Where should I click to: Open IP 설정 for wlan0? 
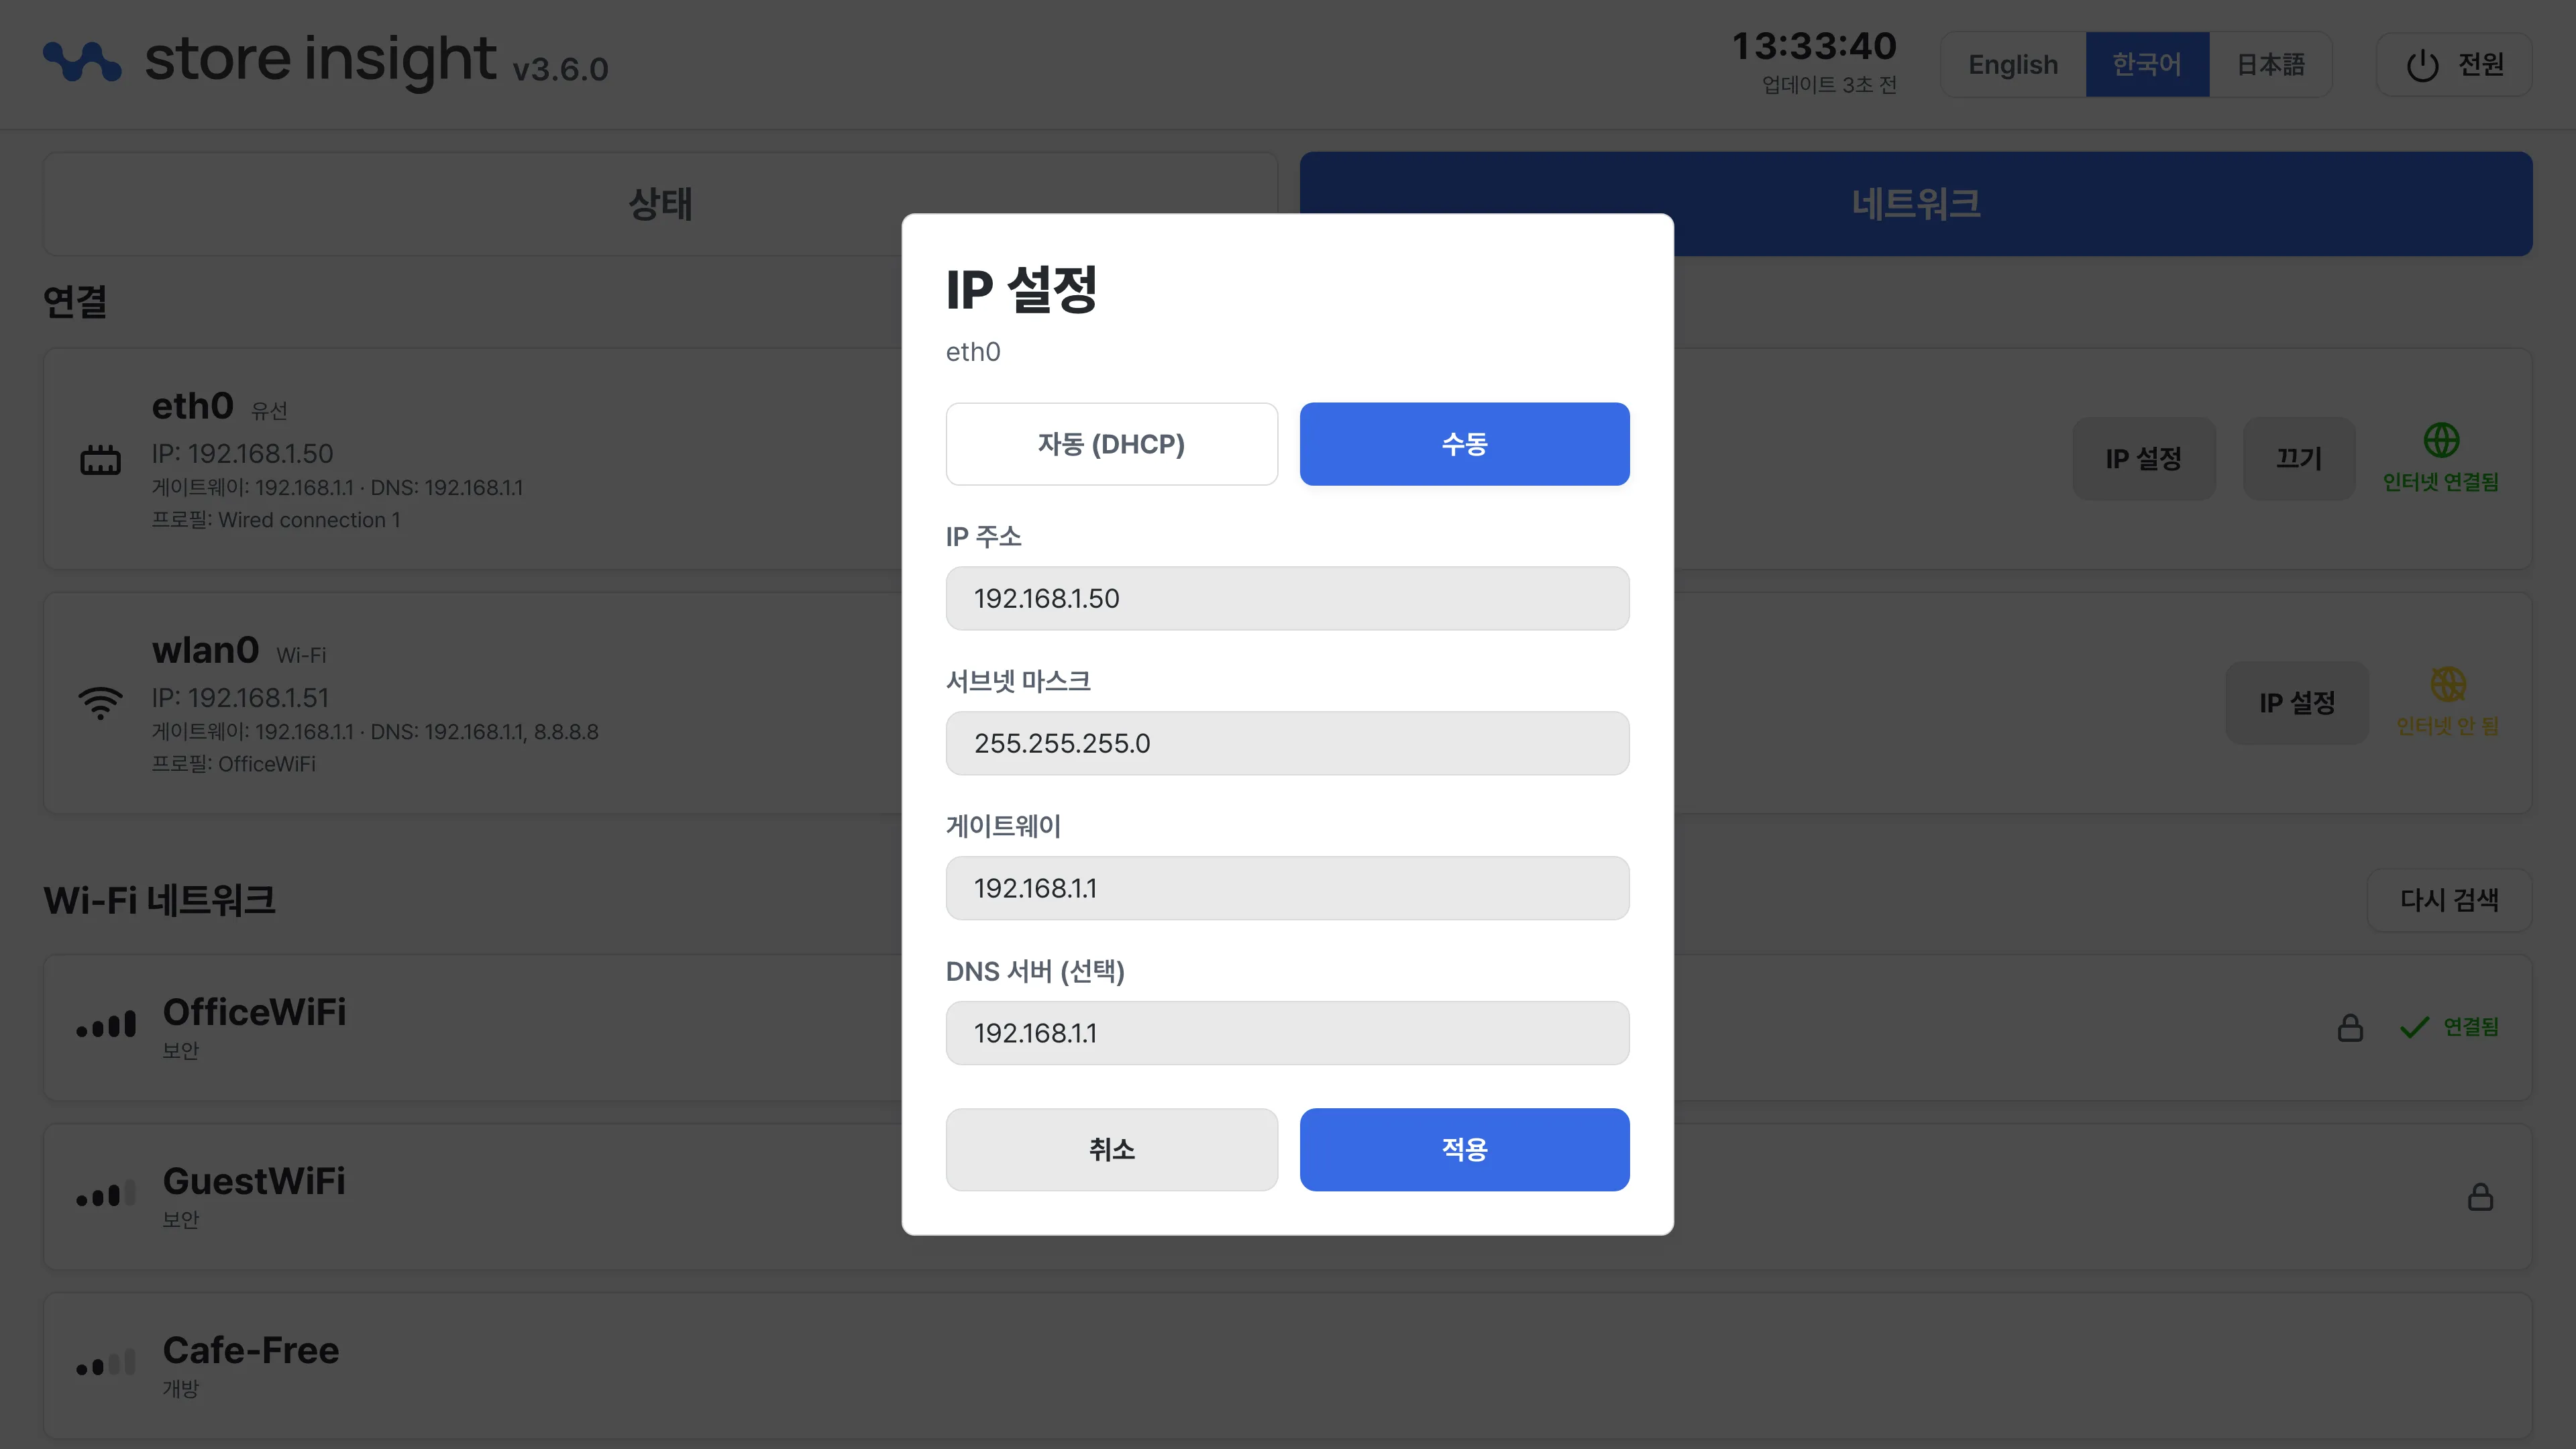tap(2297, 703)
